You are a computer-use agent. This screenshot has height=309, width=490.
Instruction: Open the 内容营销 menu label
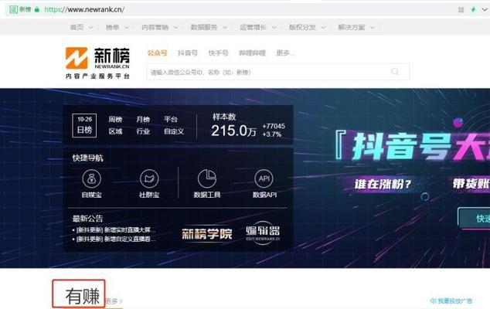point(155,28)
